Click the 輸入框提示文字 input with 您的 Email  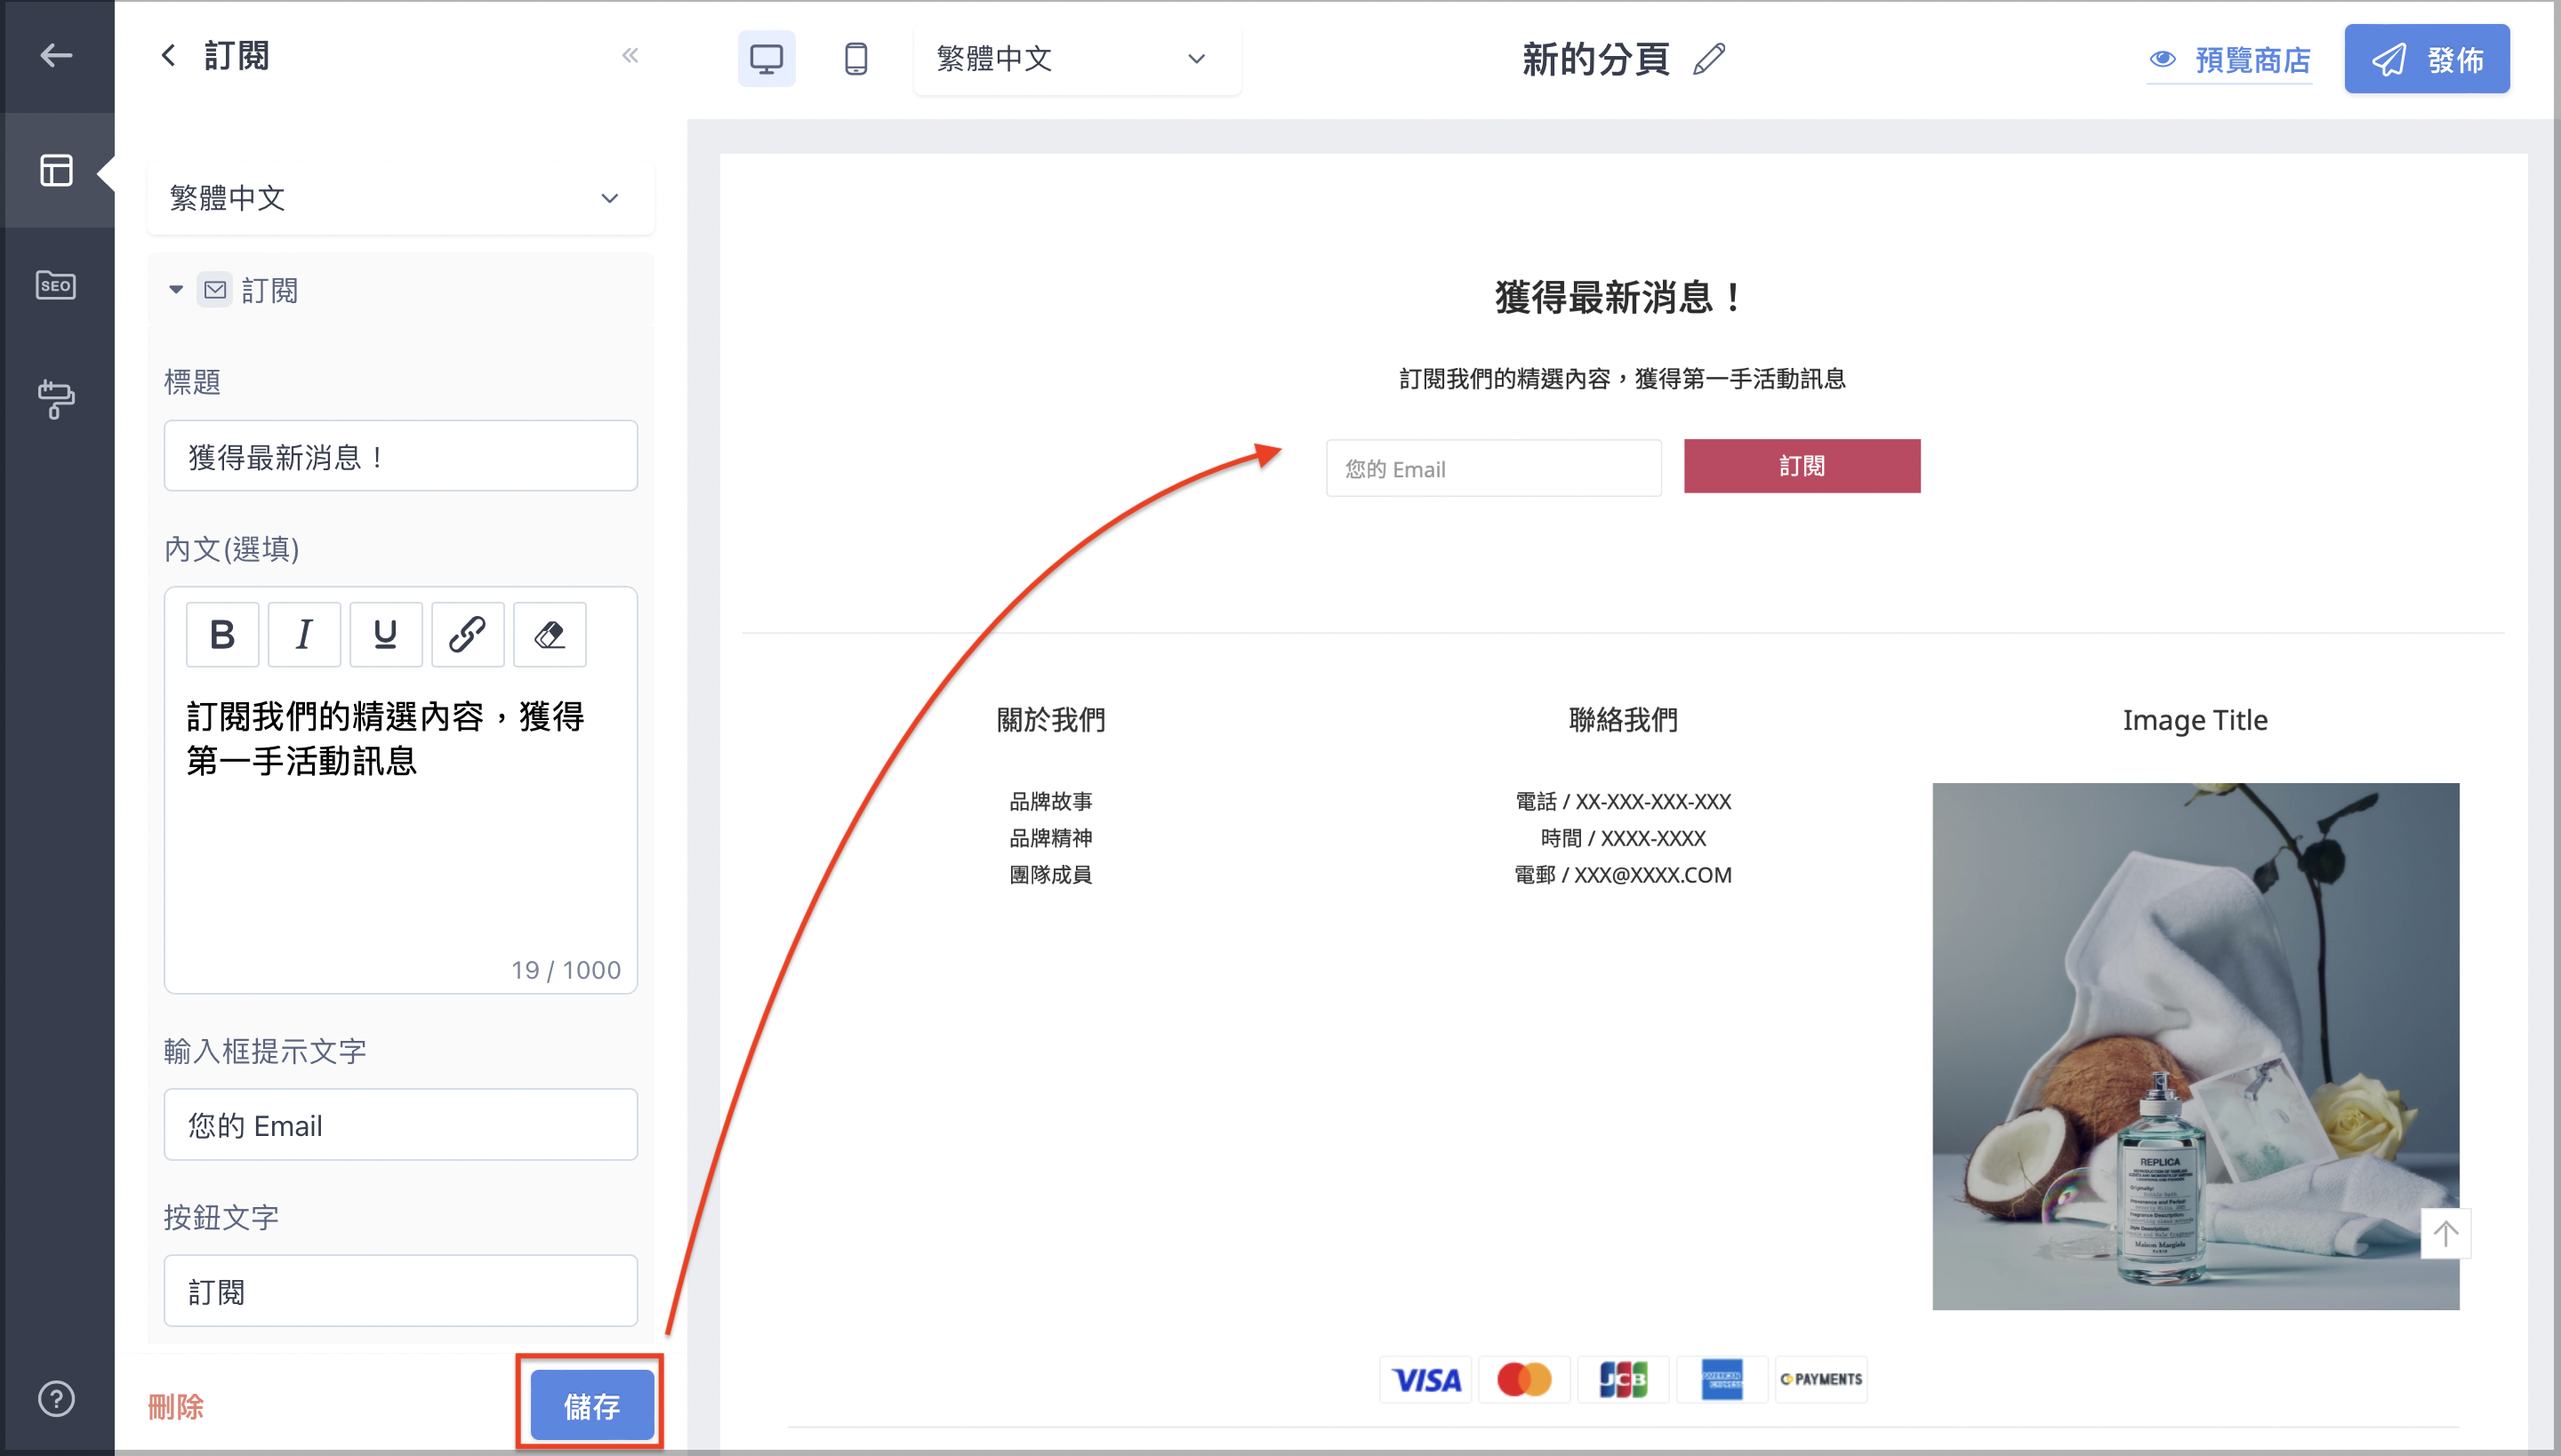coord(400,1124)
